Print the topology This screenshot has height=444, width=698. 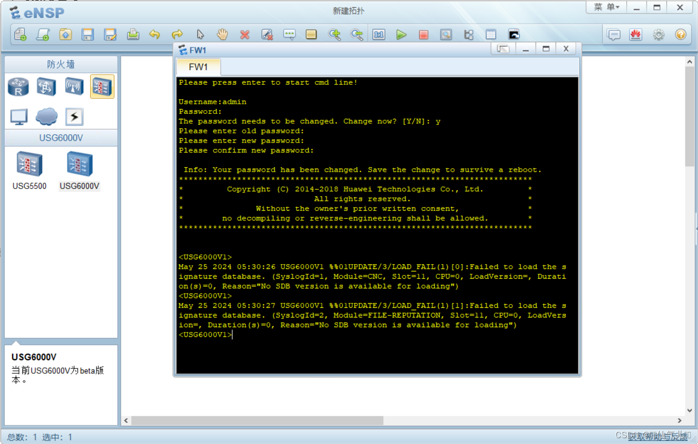(x=133, y=34)
